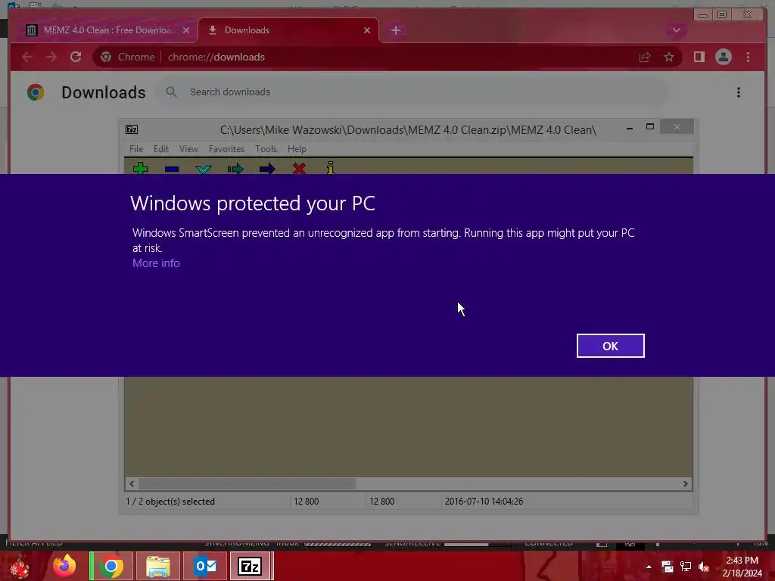
Task: Reload the Chrome page
Action: (76, 57)
